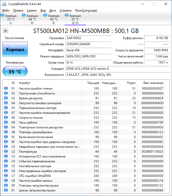Click status circle for attribute 0A row
Image resolution: width=172 pixels, height=196 pixels.
(6, 127)
